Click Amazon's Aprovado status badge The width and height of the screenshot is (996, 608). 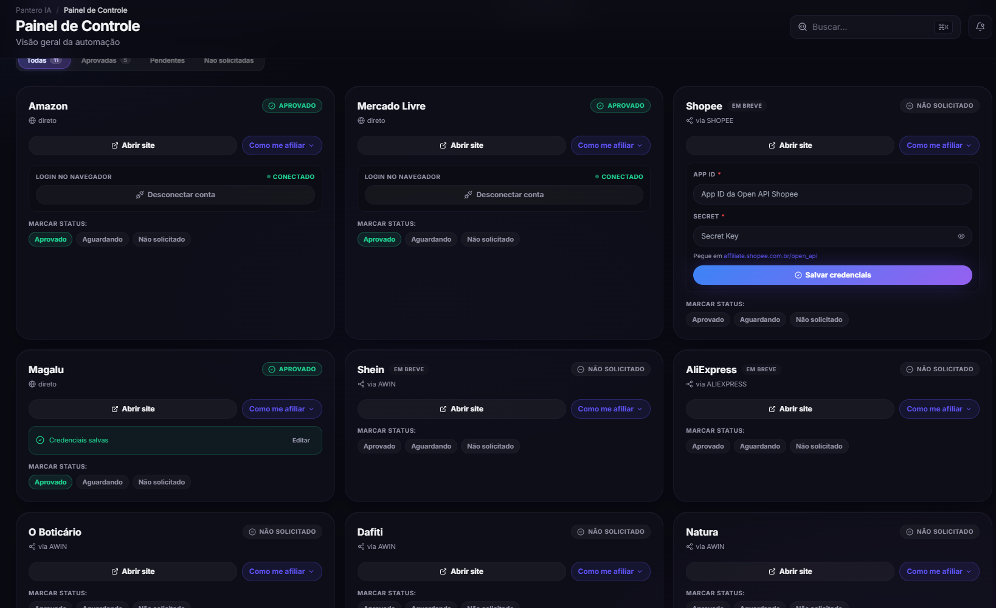click(292, 106)
